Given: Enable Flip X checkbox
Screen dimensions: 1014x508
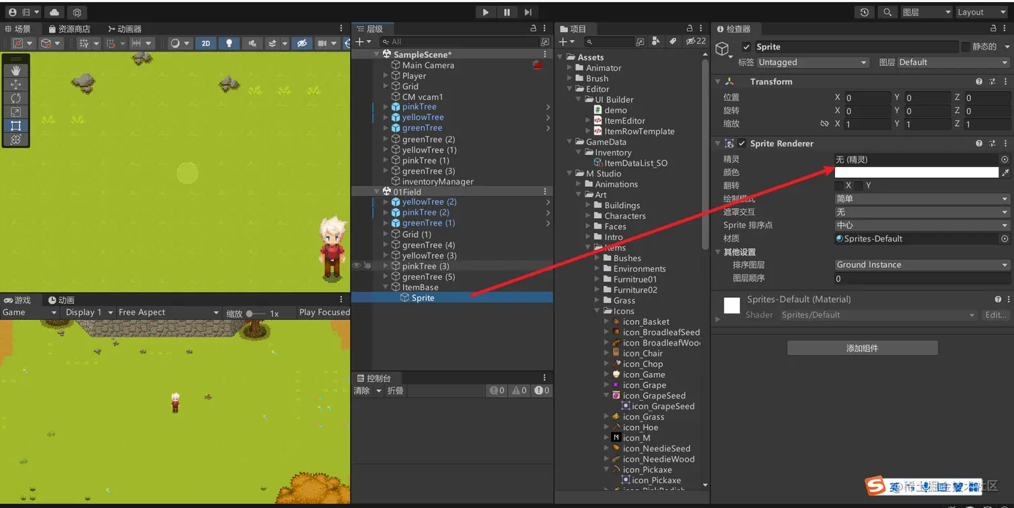Looking at the screenshot, I should (x=839, y=186).
